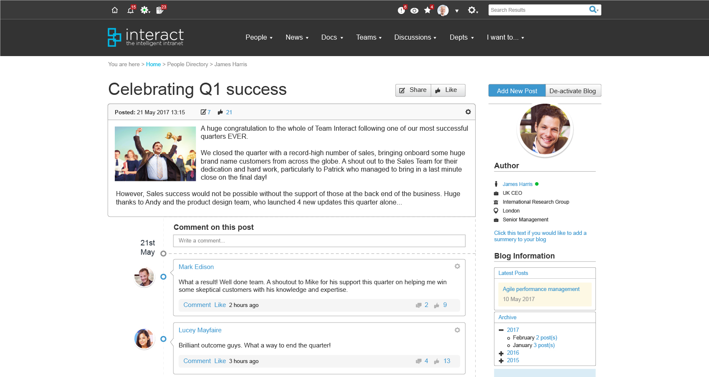Click the 21st May timeline marker

(x=163, y=253)
